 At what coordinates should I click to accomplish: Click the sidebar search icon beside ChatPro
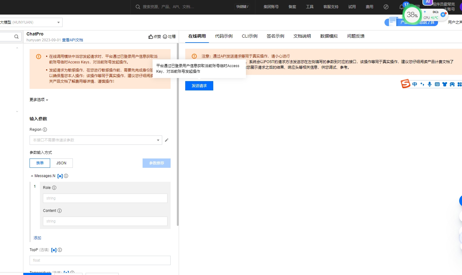[16, 37]
